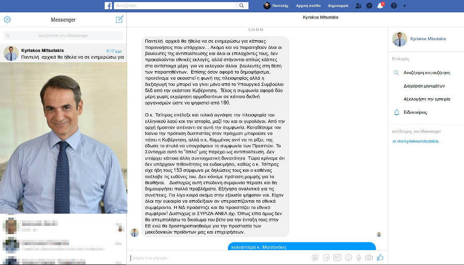Open the help question mark menu

pyautogui.click(x=394, y=6)
